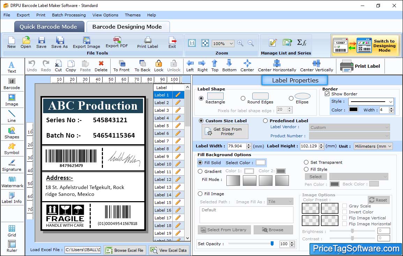Bring object To Front

(121, 66)
